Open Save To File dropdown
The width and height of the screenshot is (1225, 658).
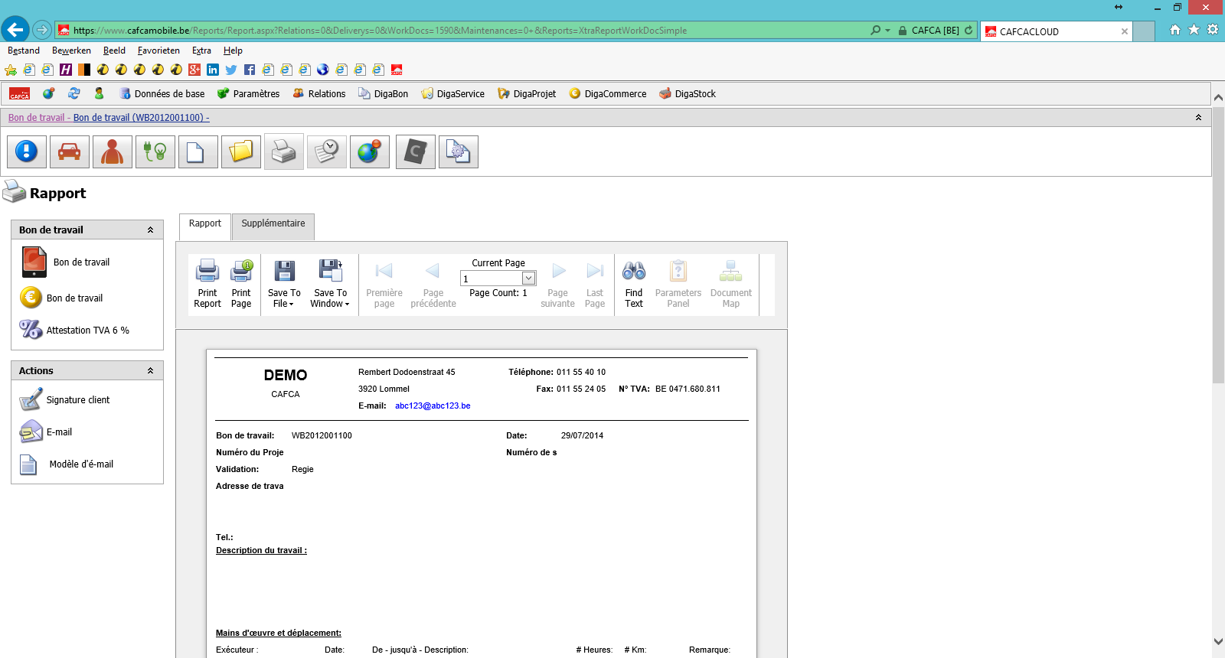(284, 284)
